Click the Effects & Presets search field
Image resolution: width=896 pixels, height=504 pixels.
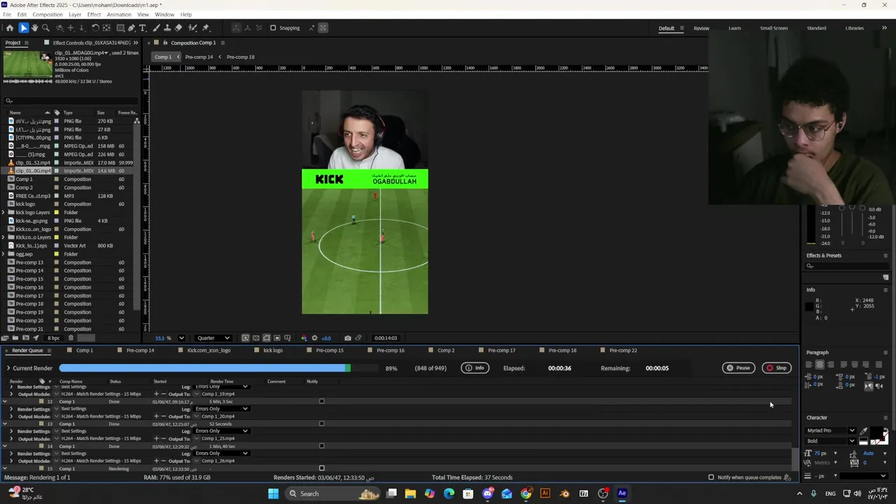coord(846,266)
